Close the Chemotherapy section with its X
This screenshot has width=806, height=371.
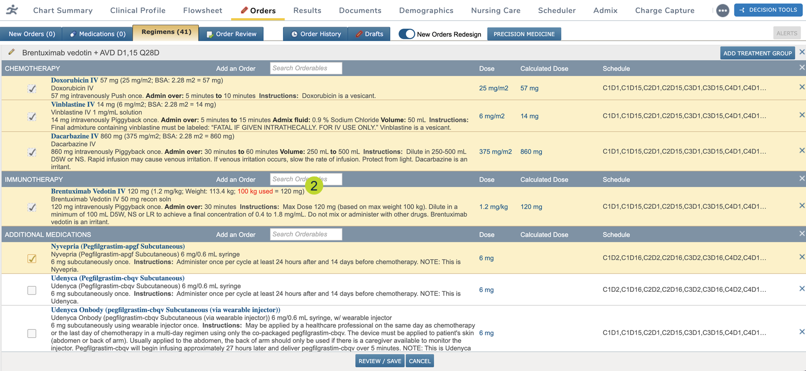(801, 68)
